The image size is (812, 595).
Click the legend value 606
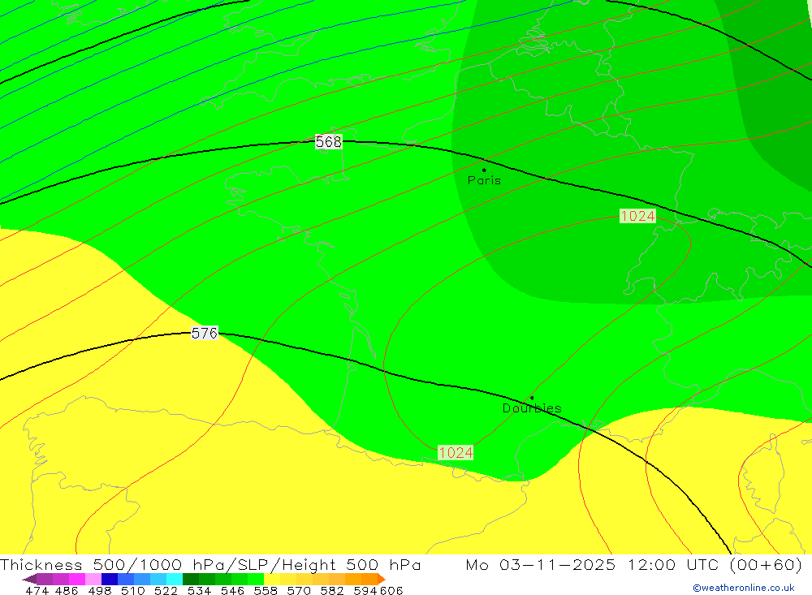(391, 591)
